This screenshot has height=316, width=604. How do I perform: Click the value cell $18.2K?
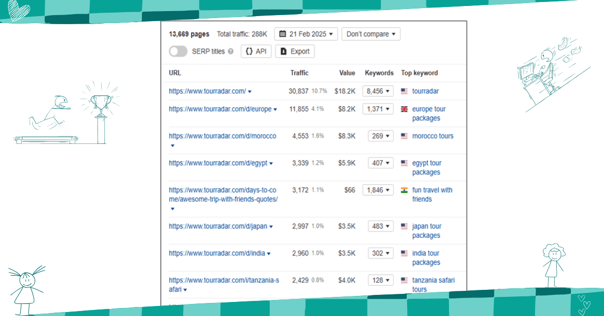click(345, 91)
